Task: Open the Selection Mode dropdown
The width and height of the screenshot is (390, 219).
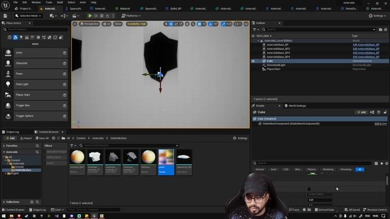Action: 28,16
